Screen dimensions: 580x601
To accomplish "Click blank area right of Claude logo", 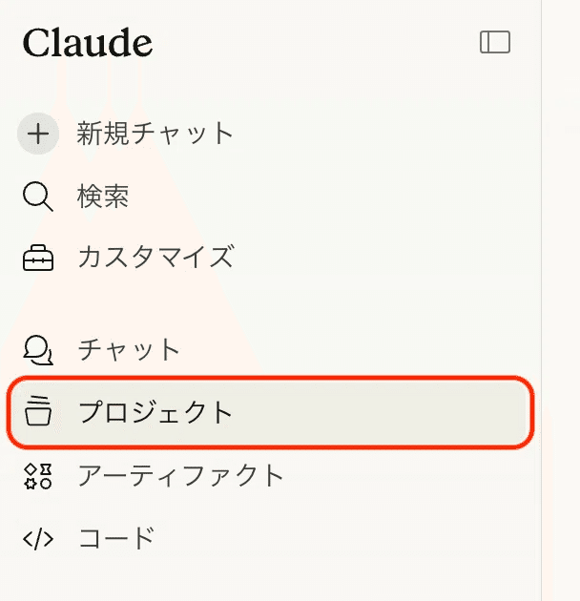I will pos(315,43).
